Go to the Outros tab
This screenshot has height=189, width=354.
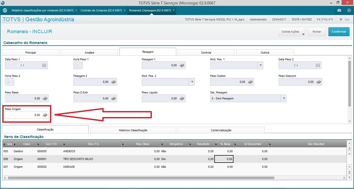coord(265,53)
